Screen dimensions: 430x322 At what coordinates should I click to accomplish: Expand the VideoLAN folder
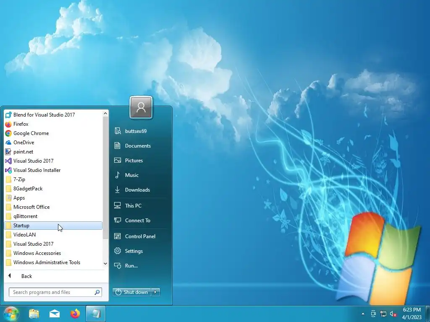pyautogui.click(x=53, y=235)
